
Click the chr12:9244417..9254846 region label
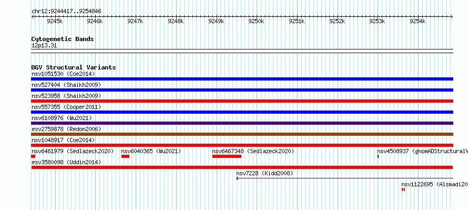point(66,12)
